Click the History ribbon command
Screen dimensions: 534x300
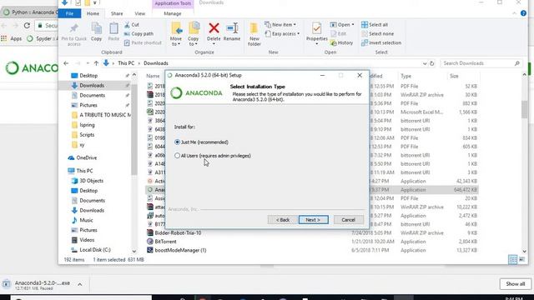coord(341,42)
